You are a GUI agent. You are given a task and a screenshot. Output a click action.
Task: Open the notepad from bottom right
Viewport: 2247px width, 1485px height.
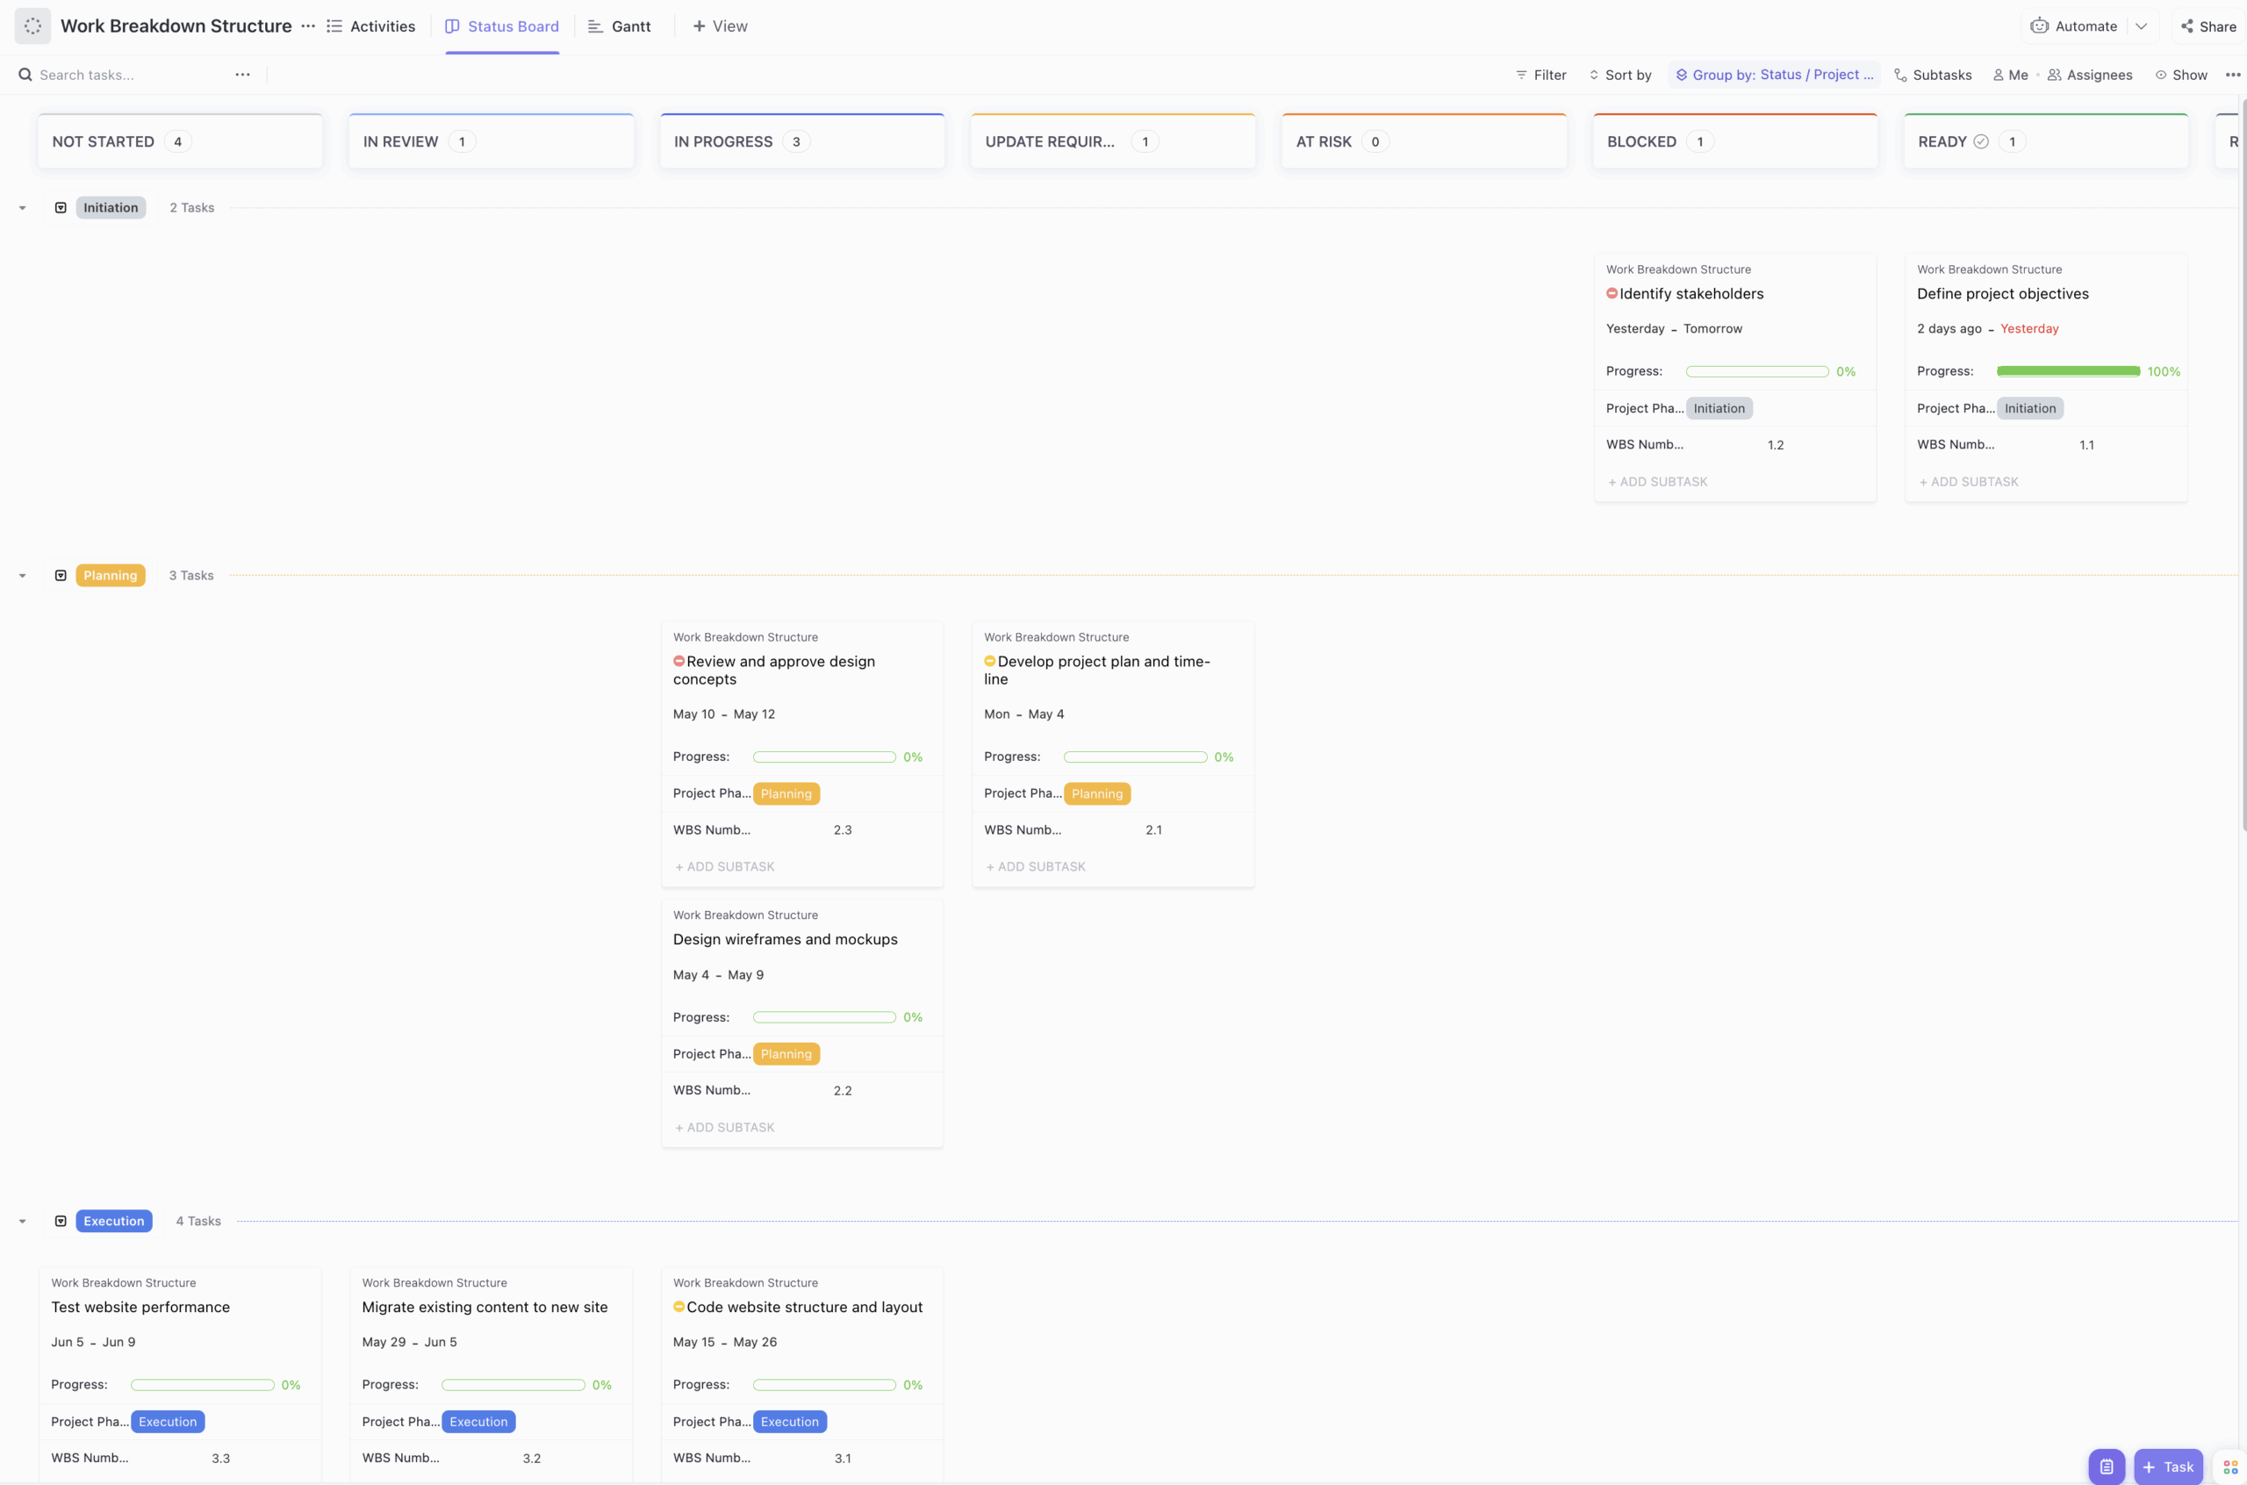pos(2106,1466)
